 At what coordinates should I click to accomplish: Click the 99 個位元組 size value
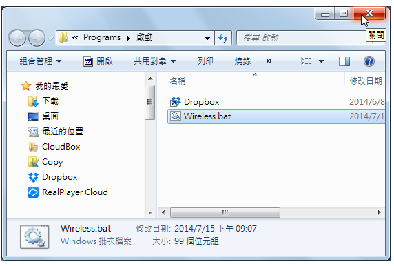[196, 241]
